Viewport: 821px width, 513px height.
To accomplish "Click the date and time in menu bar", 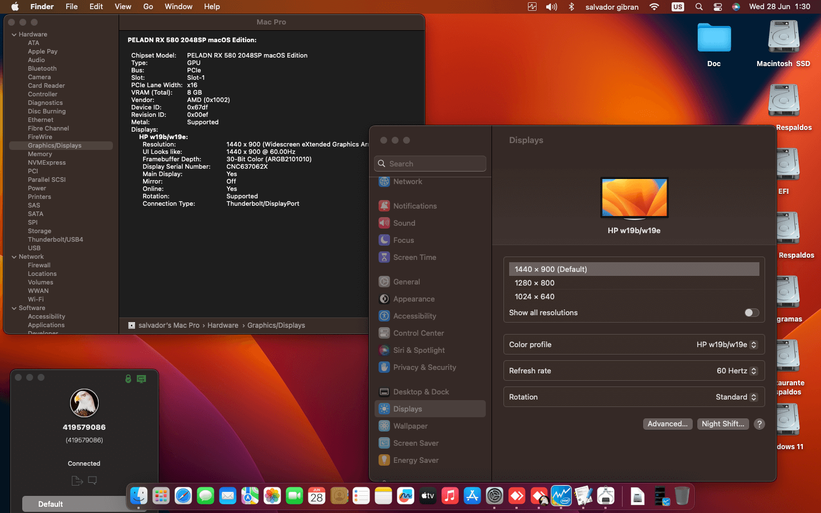I will pos(779,7).
